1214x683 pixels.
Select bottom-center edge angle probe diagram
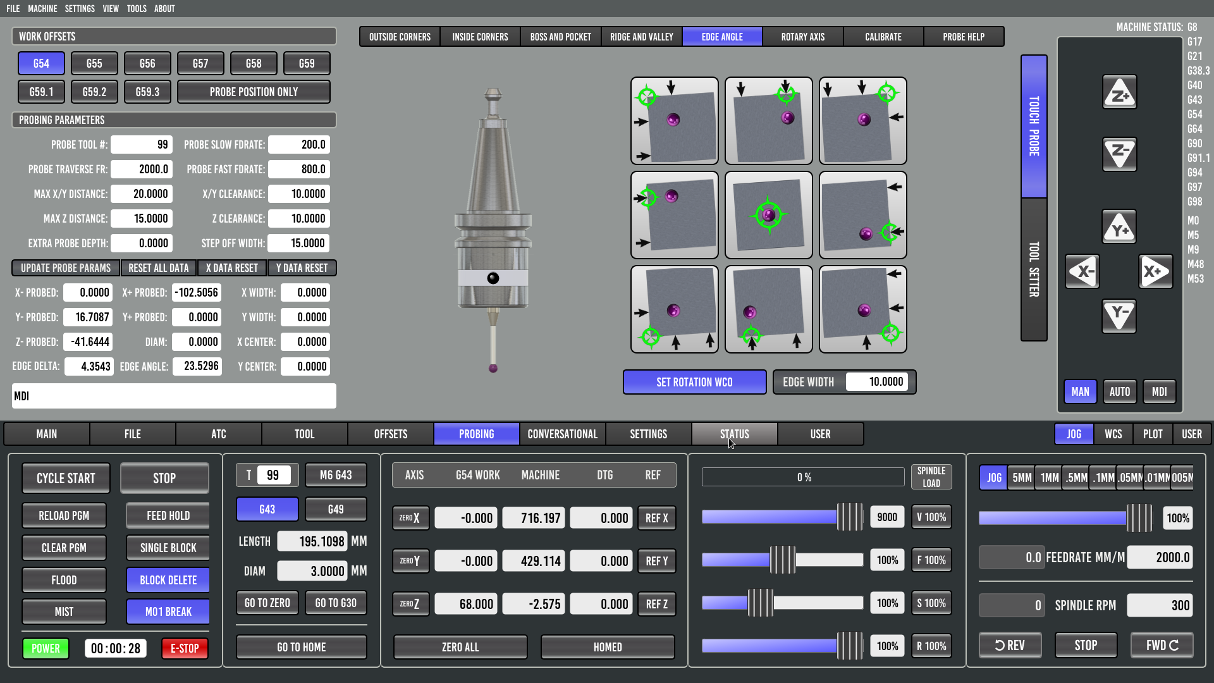[x=769, y=309]
